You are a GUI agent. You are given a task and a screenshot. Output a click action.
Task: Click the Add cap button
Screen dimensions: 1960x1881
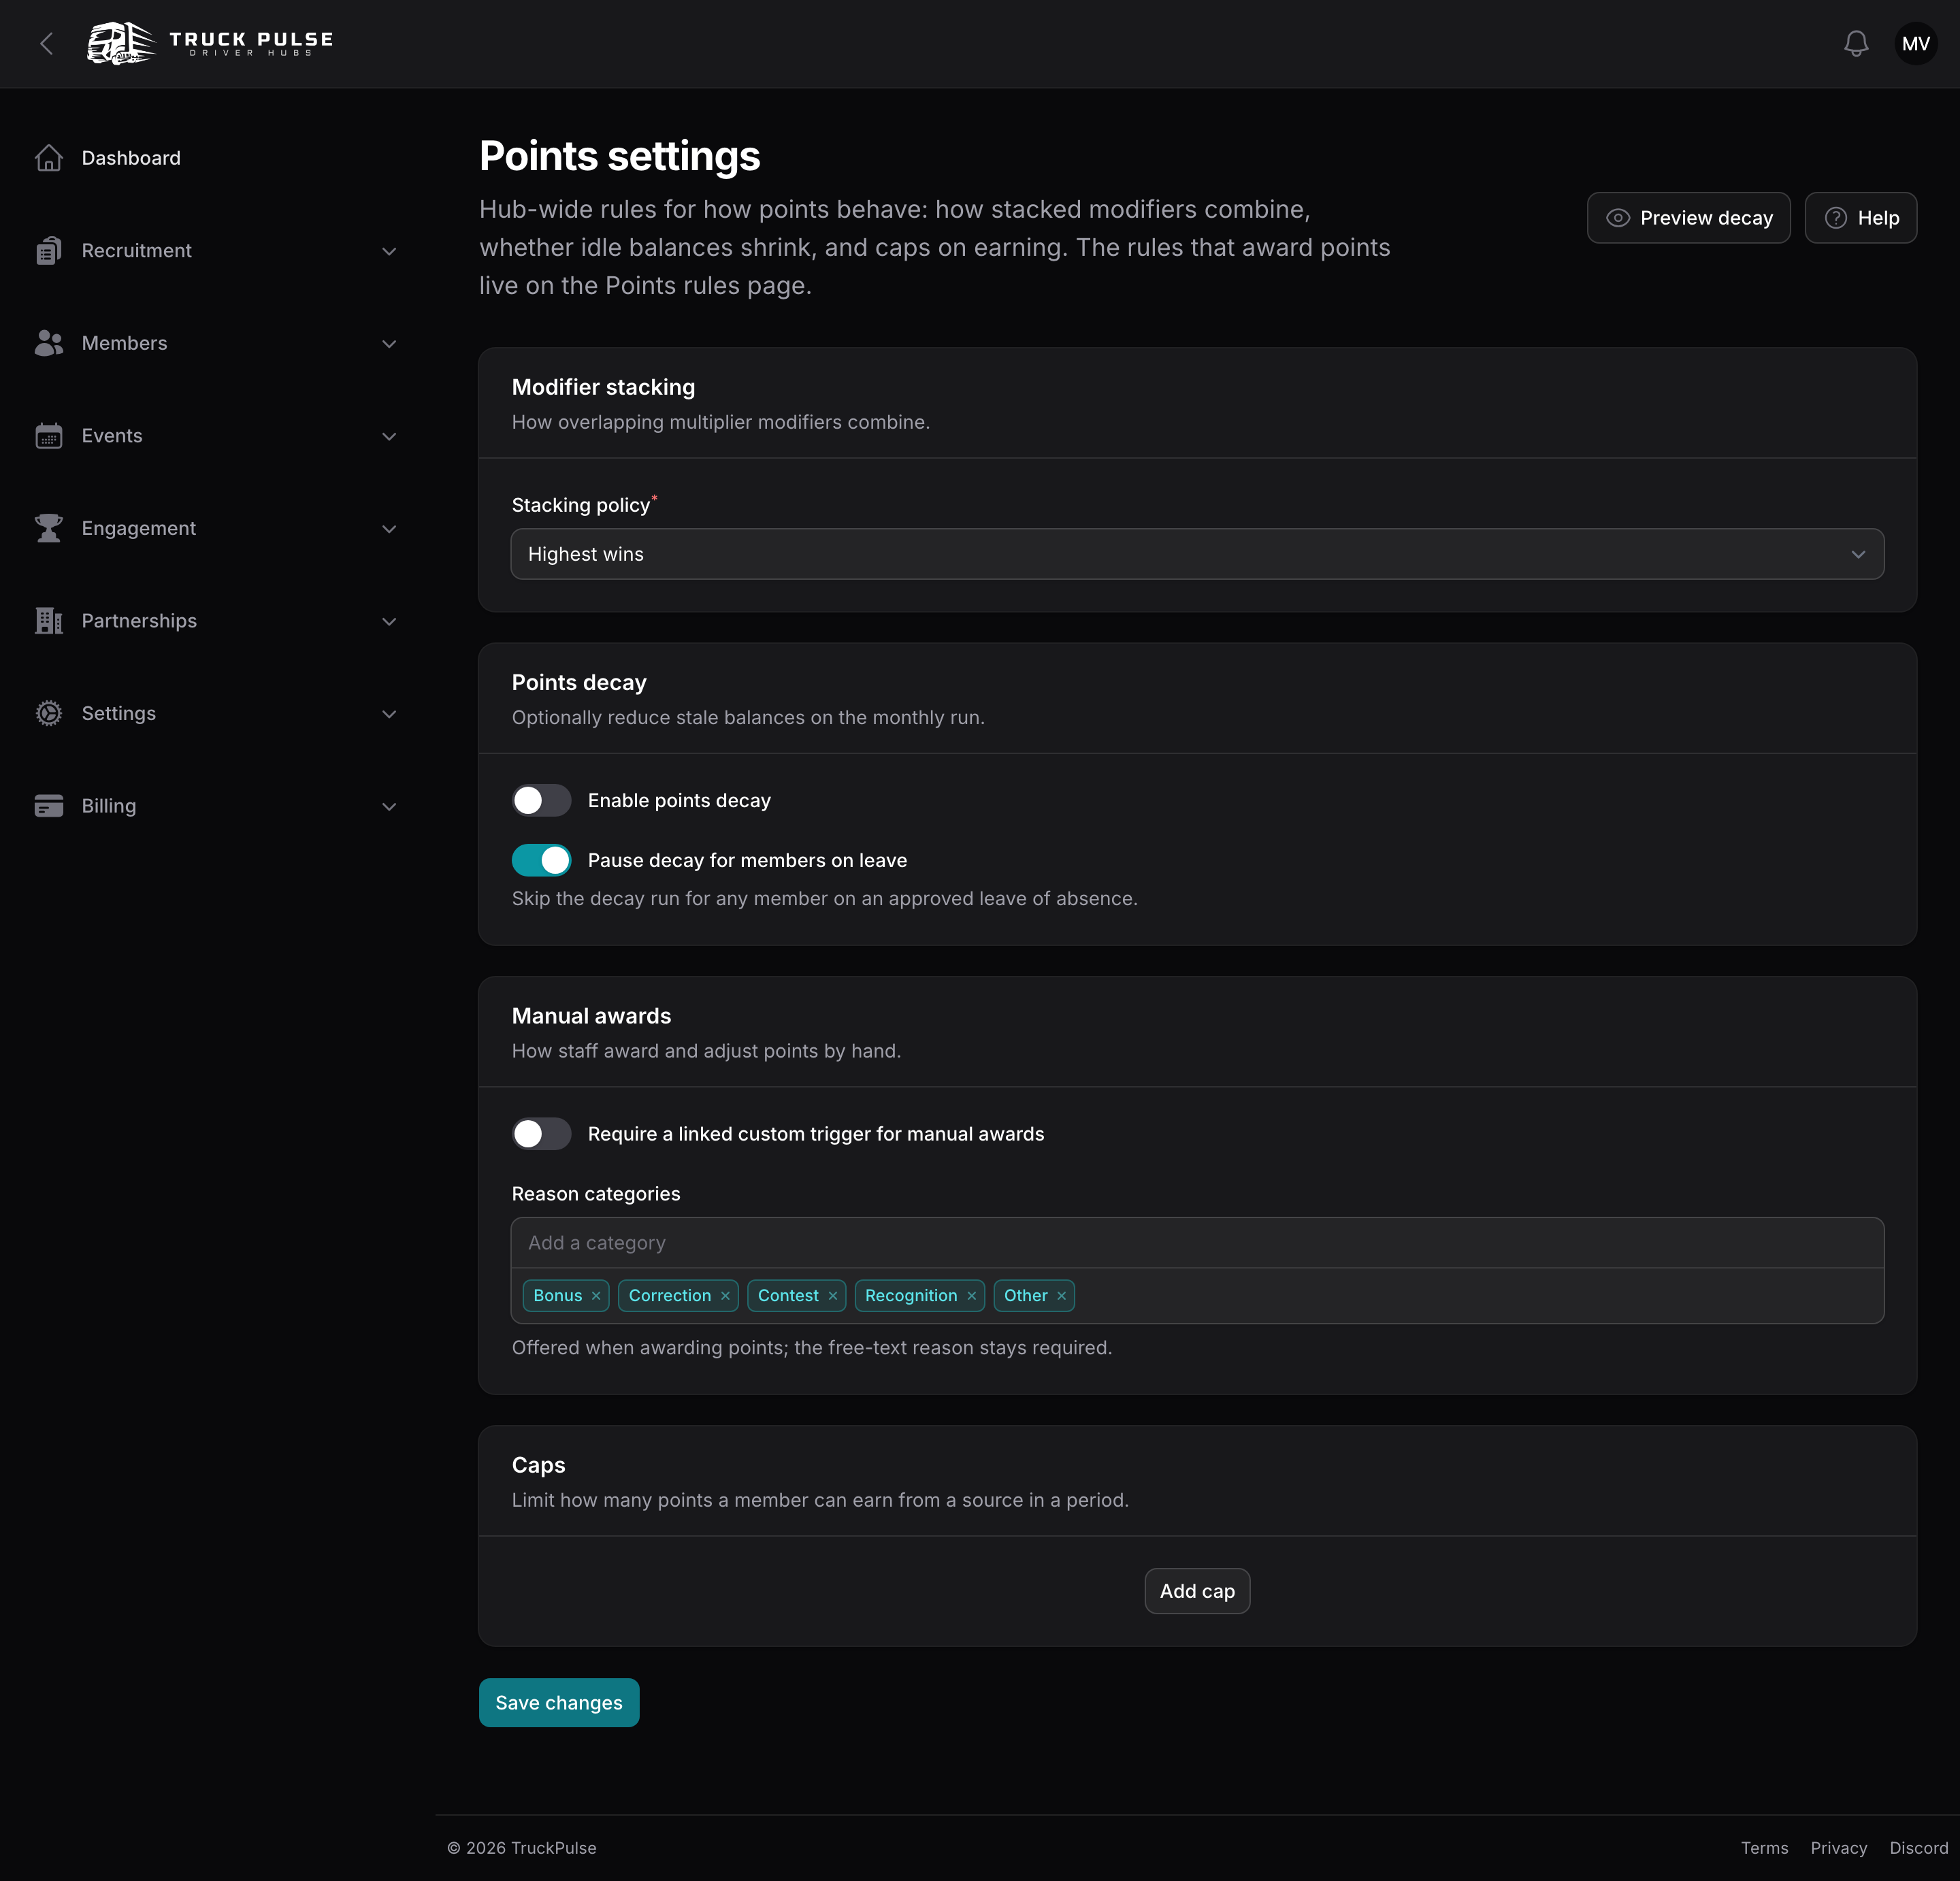(1197, 1591)
